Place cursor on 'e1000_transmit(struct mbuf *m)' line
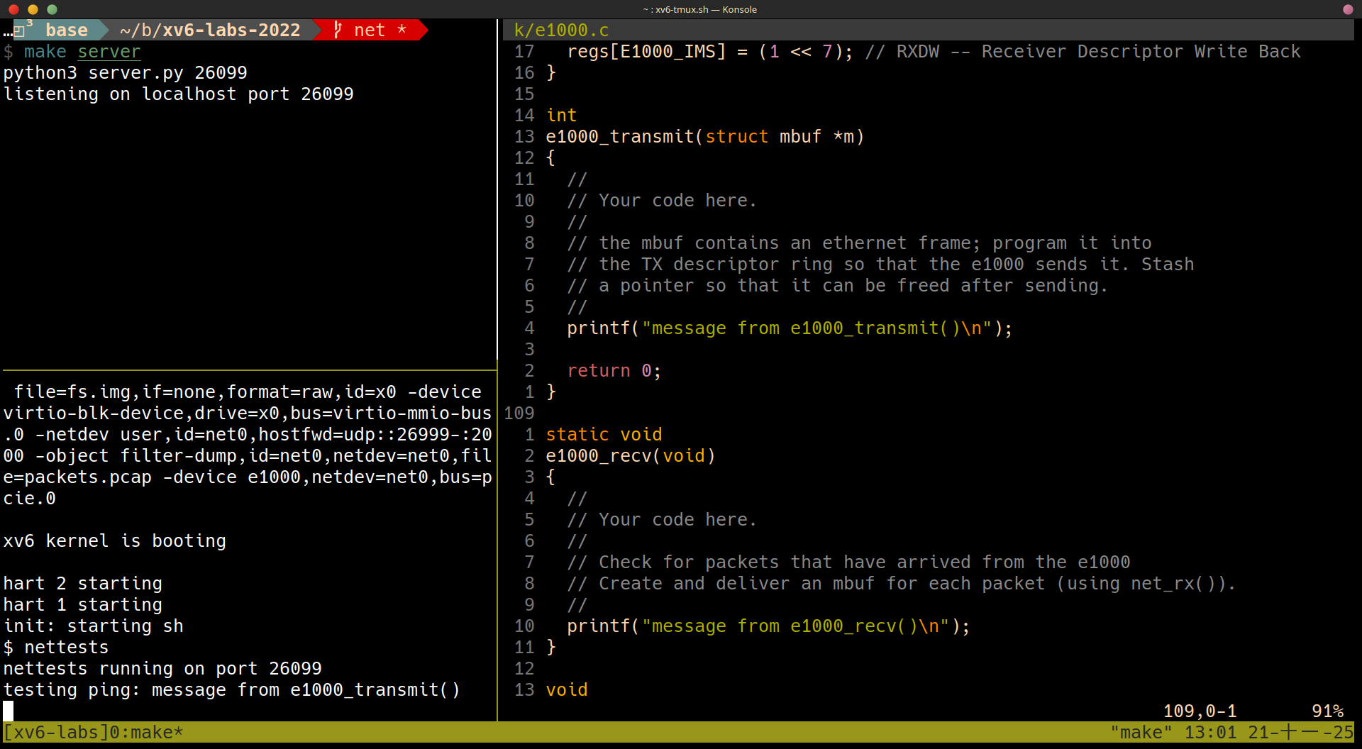This screenshot has height=749, width=1362. [x=704, y=137]
